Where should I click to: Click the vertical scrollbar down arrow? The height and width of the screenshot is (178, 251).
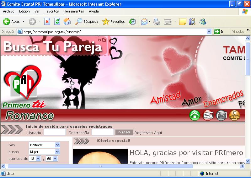pos(248,161)
